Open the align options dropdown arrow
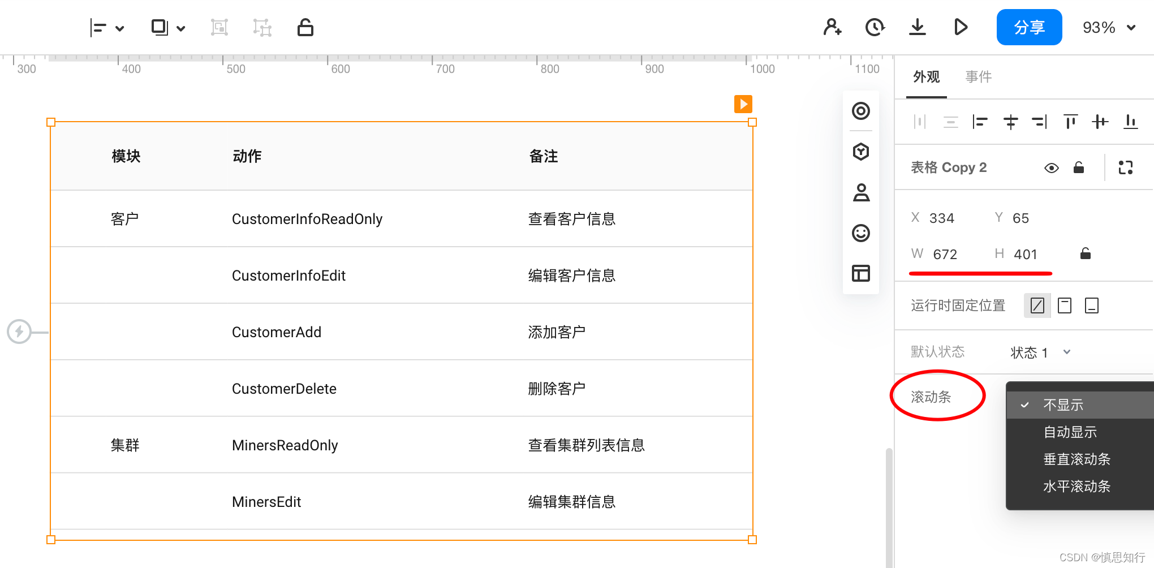The image size is (1154, 568). [x=120, y=28]
